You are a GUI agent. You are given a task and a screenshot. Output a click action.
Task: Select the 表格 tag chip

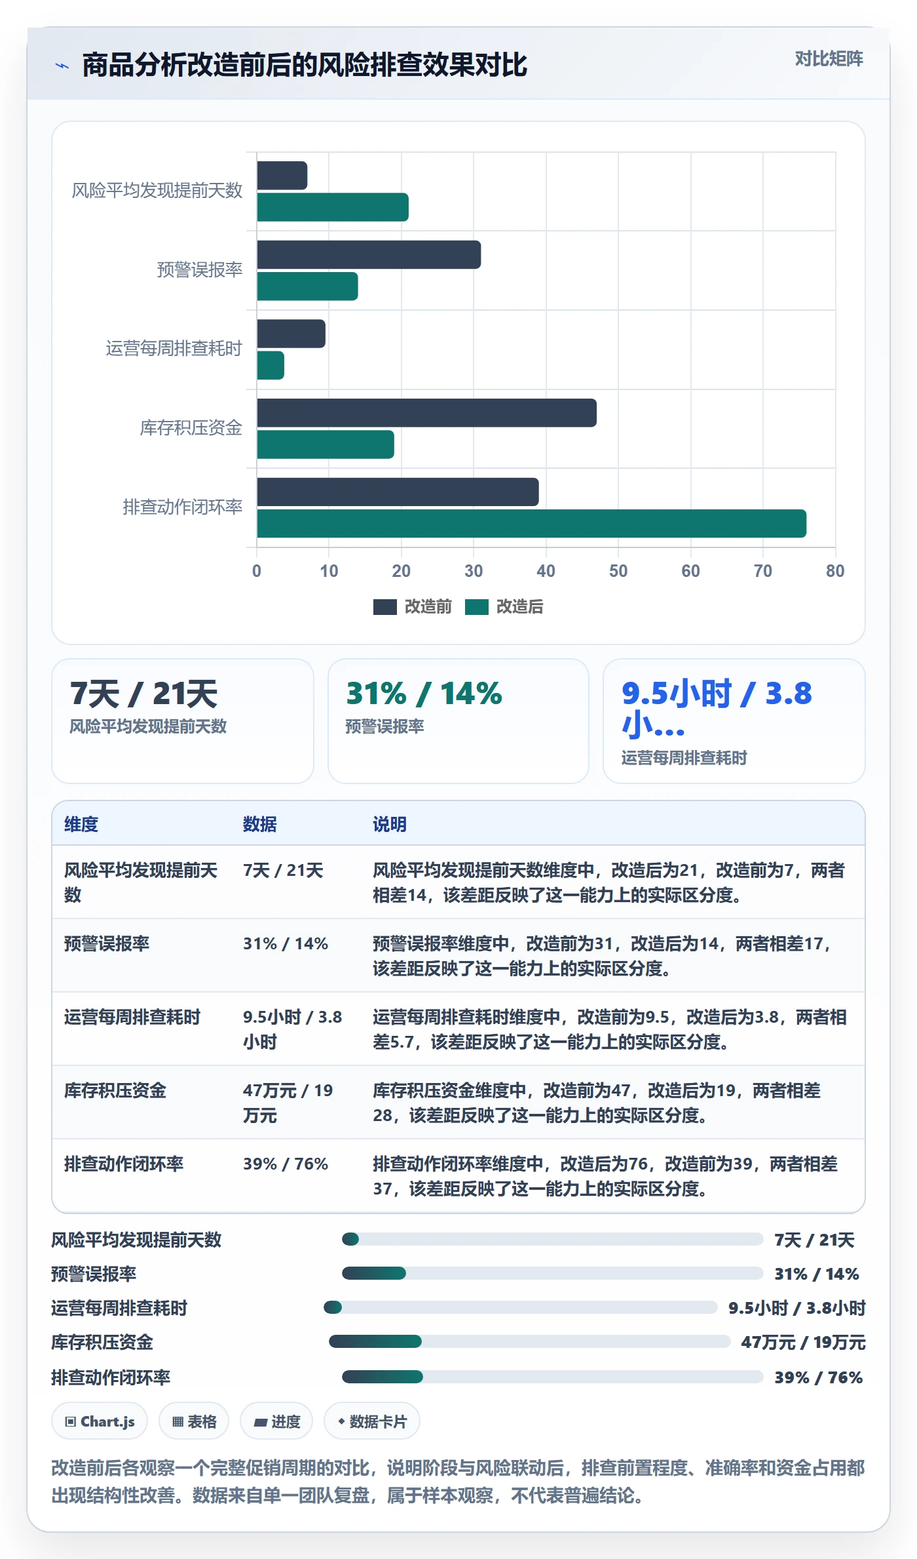tap(194, 1421)
